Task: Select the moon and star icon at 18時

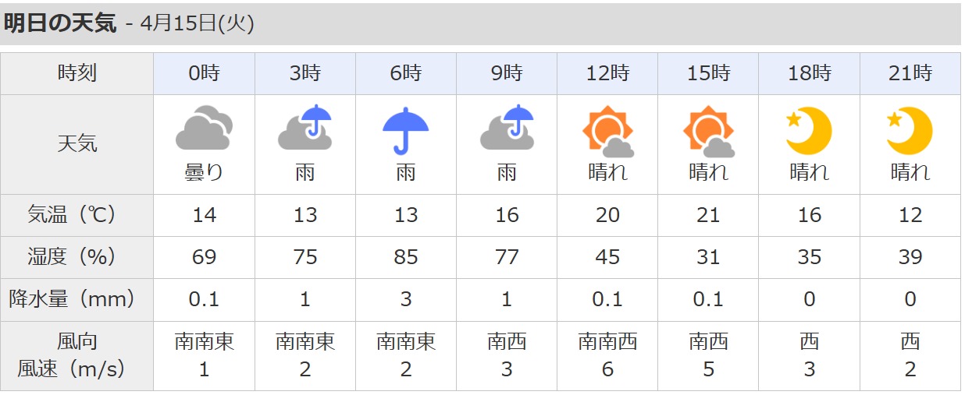Action: pos(810,130)
